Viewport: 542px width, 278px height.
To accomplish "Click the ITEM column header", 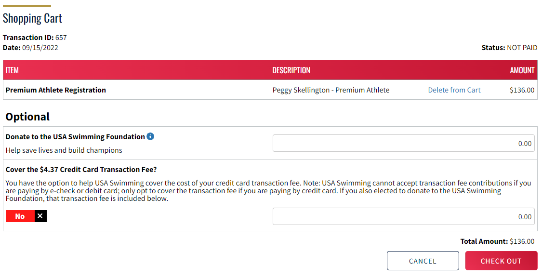I will click(12, 70).
